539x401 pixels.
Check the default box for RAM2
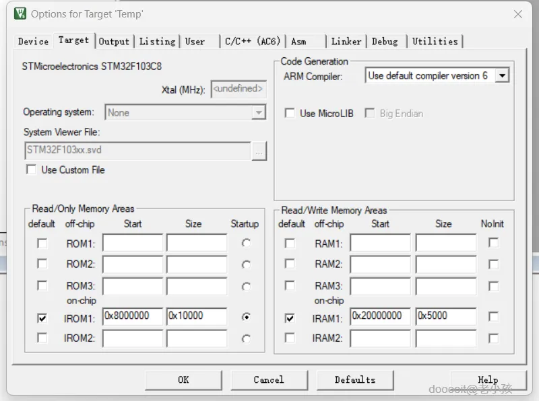pyautogui.click(x=290, y=264)
